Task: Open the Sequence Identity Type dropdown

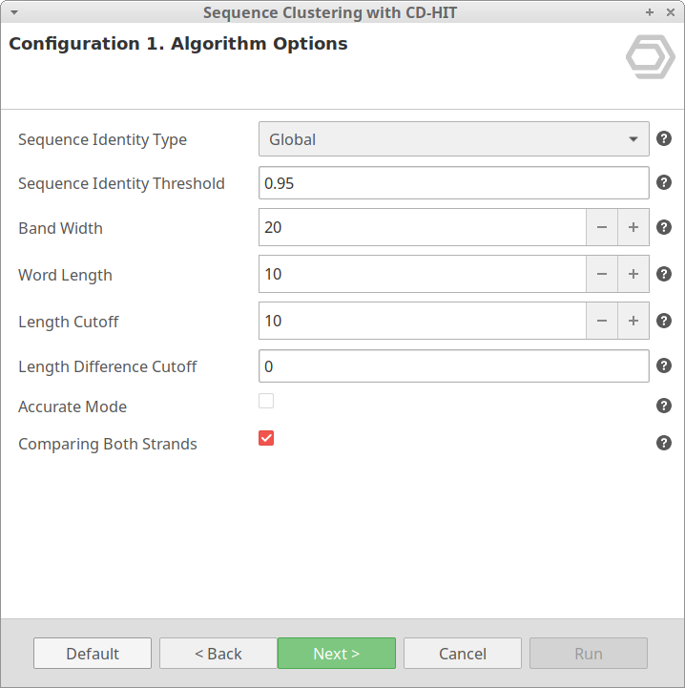Action: pyautogui.click(x=453, y=139)
